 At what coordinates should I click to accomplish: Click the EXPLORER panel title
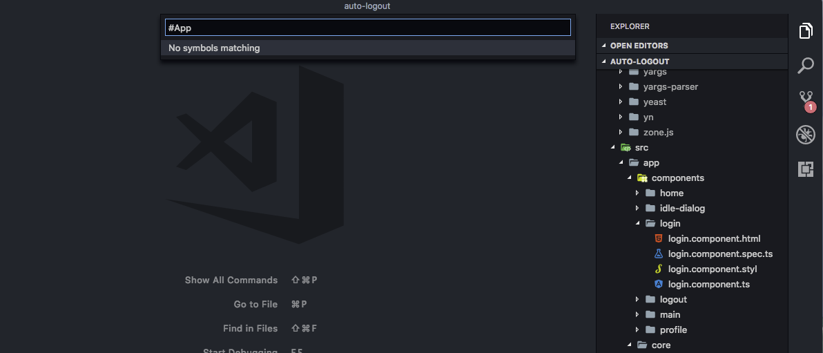click(630, 26)
